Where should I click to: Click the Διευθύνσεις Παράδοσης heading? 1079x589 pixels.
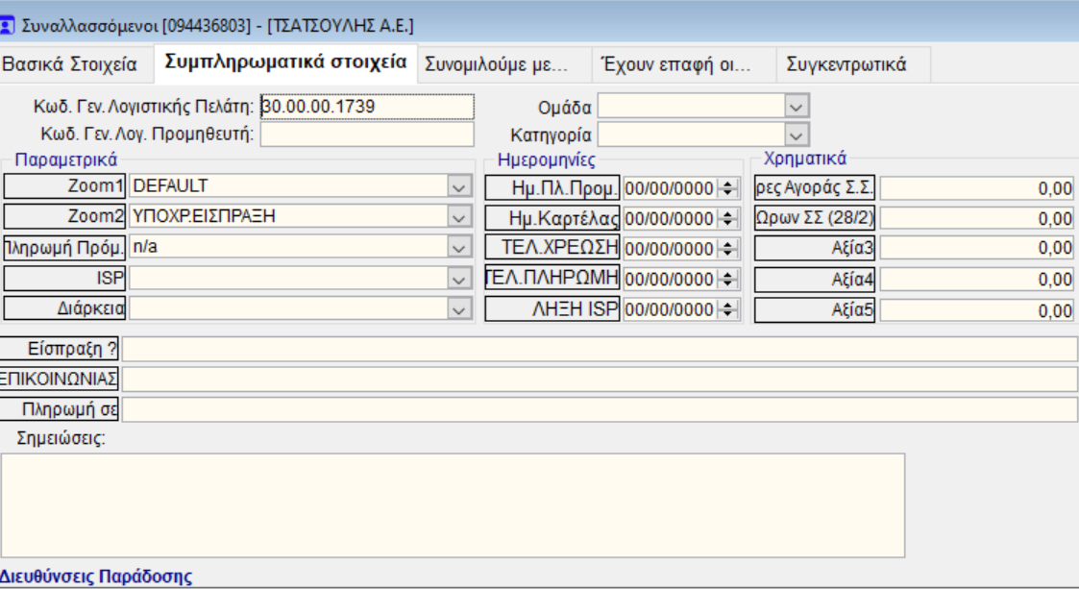point(96,577)
